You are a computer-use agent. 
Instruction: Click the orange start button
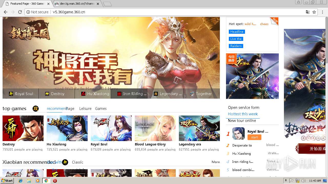click(254, 137)
